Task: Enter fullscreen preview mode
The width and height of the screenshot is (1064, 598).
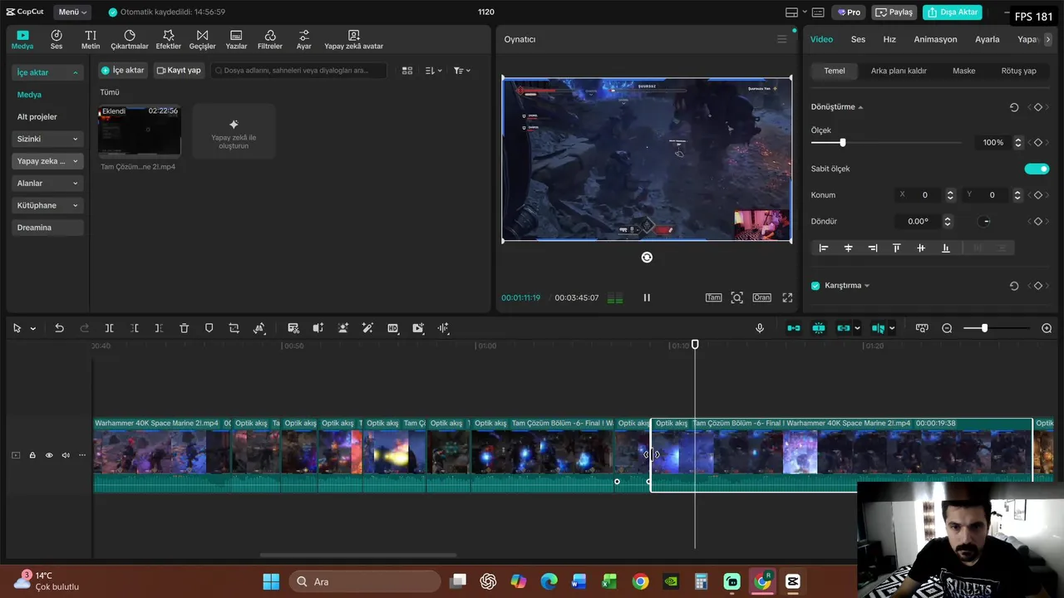Action: coord(787,297)
